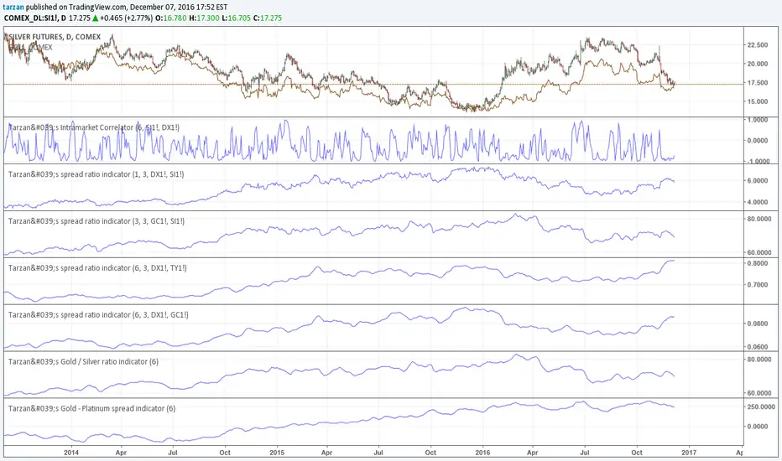This screenshot has height=461, width=782.
Task: Click the 22.500 price axis label
Action: (758, 45)
